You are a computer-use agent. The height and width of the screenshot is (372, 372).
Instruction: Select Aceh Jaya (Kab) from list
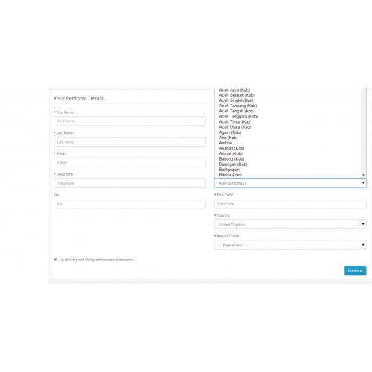click(x=234, y=90)
